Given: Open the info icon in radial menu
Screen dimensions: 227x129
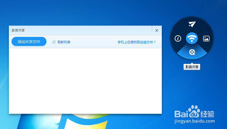Looking at the screenshot, I should 178,38.
